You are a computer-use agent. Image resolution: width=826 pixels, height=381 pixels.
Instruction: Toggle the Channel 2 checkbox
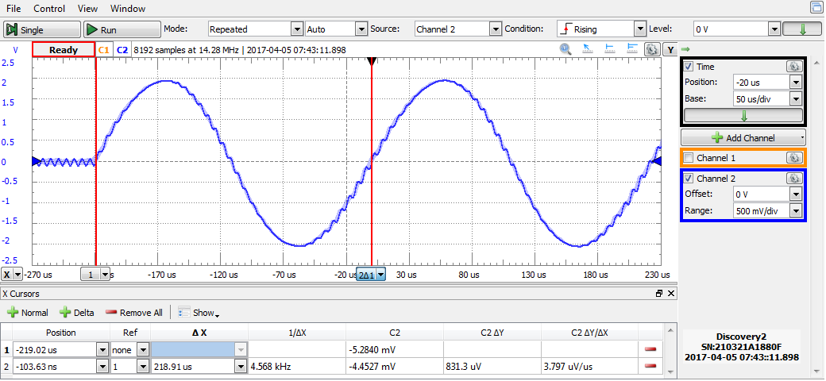[688, 179]
